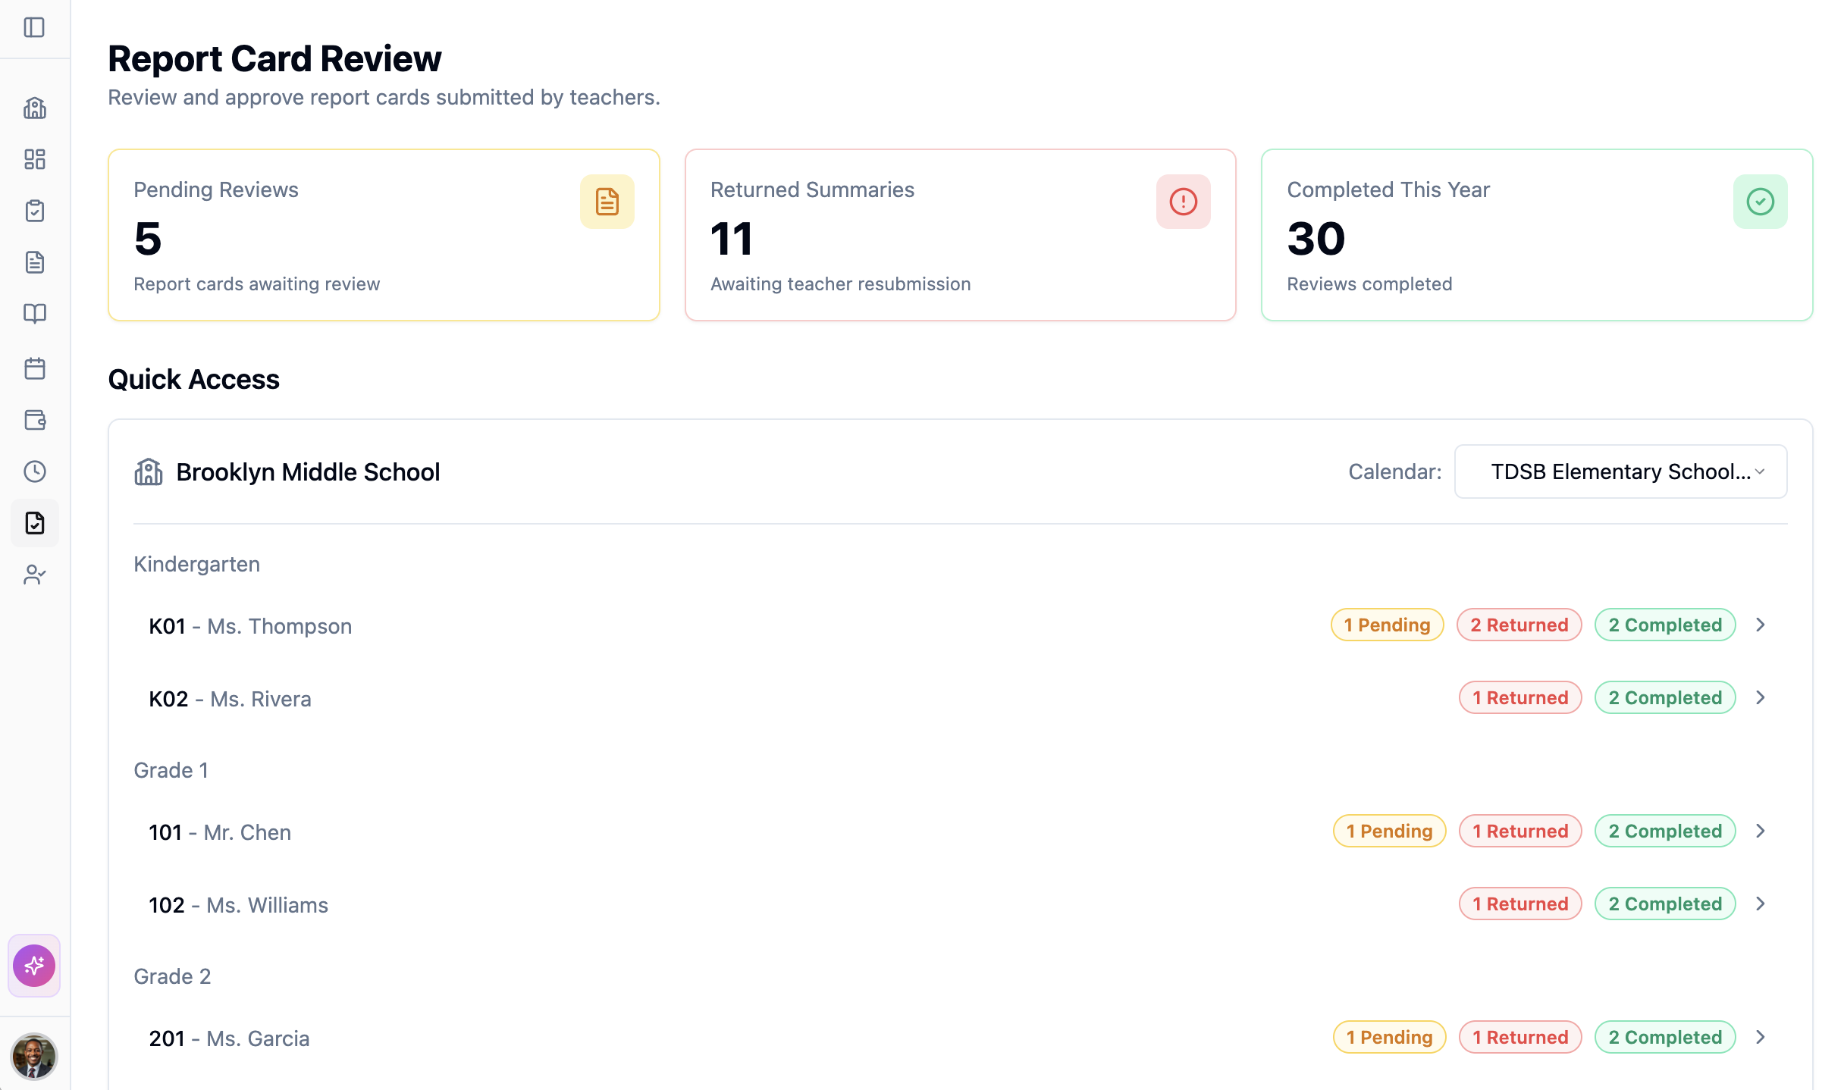1844x1090 pixels.
Task: Select the document icon in the sidebar
Action: tap(34, 262)
